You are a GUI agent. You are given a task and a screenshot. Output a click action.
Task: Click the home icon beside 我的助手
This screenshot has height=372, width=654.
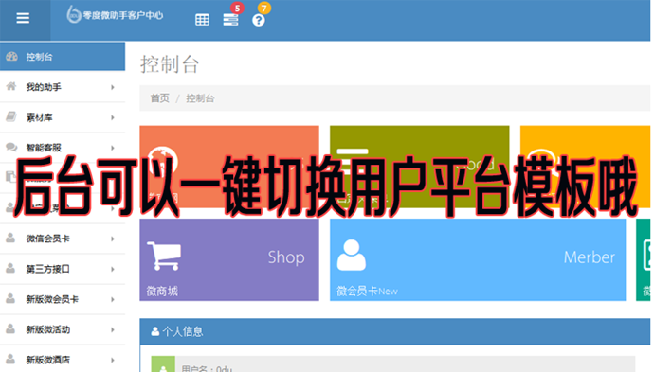coord(11,86)
